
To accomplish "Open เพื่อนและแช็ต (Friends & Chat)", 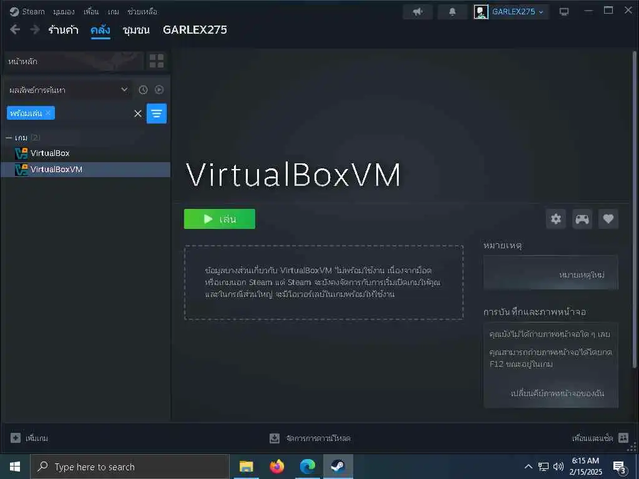I will (x=592, y=438).
